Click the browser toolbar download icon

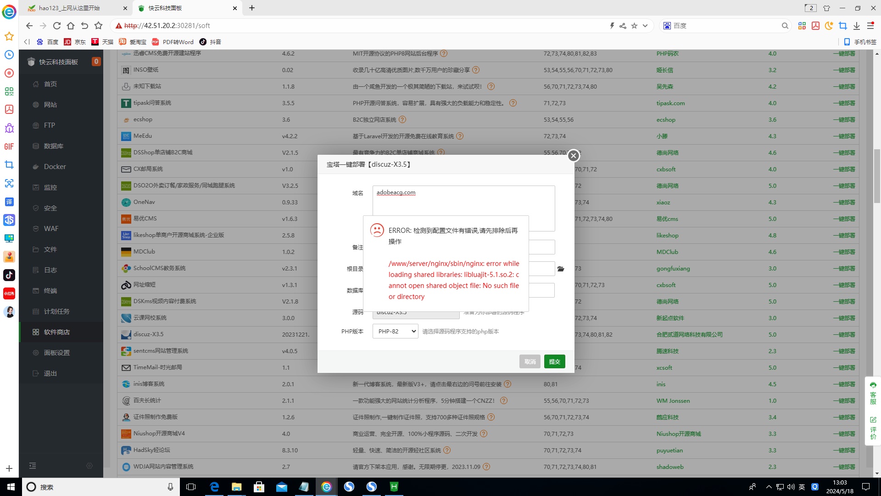[857, 26]
